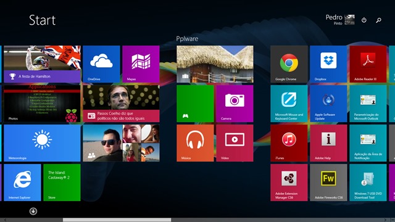Open the OneDrive tile

[101, 64]
